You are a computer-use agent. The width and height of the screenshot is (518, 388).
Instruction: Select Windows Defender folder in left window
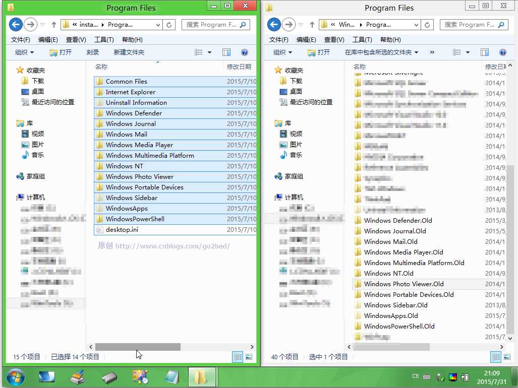point(175,113)
